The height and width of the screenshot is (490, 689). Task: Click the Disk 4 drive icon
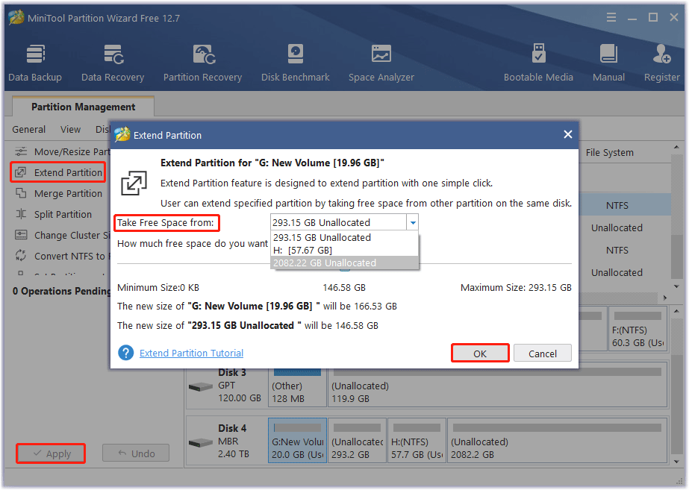coord(201,442)
